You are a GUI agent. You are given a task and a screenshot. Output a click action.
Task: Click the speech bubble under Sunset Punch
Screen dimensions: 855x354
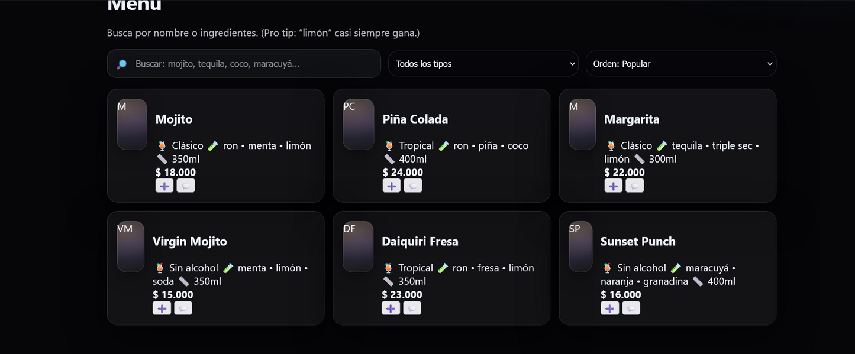click(631, 308)
